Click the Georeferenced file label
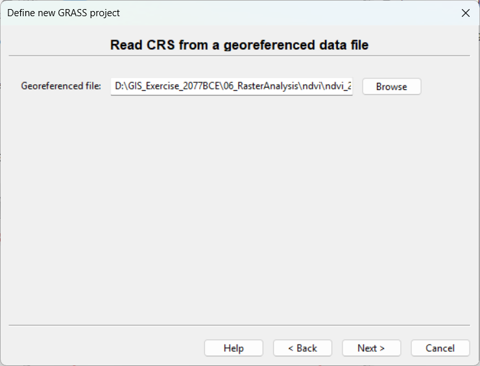The height and width of the screenshot is (366, 480). (x=61, y=86)
